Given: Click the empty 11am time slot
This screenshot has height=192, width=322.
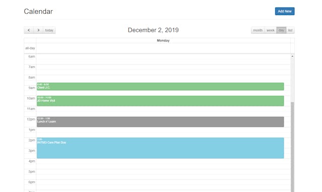Looking at the screenshot, I should pos(163,111).
